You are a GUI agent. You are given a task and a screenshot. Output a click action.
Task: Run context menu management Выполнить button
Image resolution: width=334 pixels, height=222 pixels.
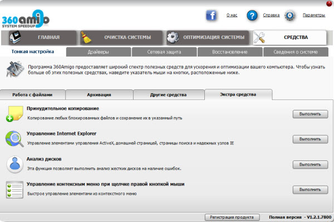click(x=310, y=190)
